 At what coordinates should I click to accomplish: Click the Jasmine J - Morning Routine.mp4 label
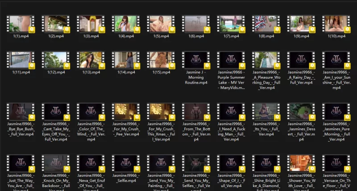196,77
